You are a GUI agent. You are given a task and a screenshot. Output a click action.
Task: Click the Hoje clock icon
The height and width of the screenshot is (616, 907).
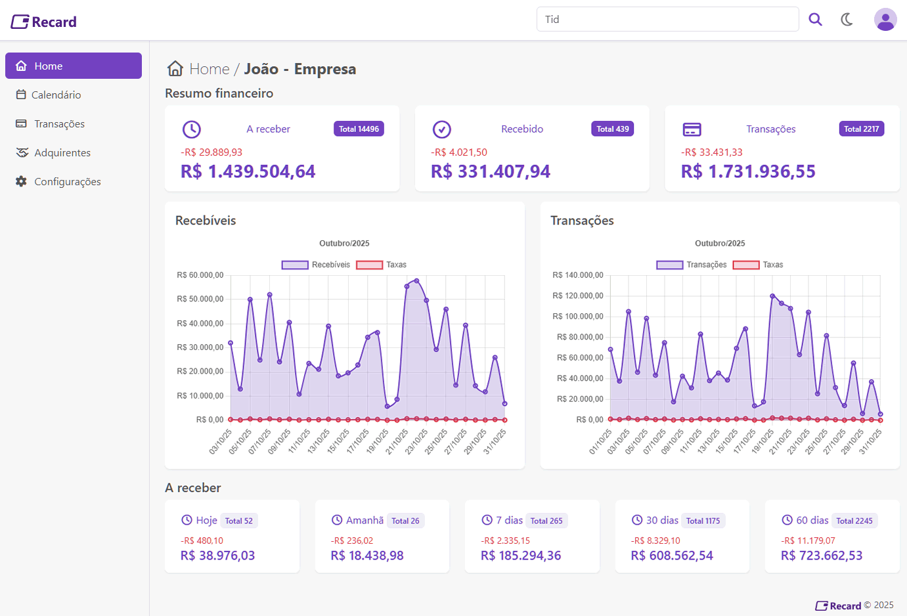(x=187, y=520)
